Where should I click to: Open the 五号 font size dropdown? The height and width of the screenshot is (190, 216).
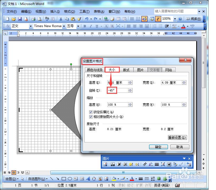pos(78,26)
